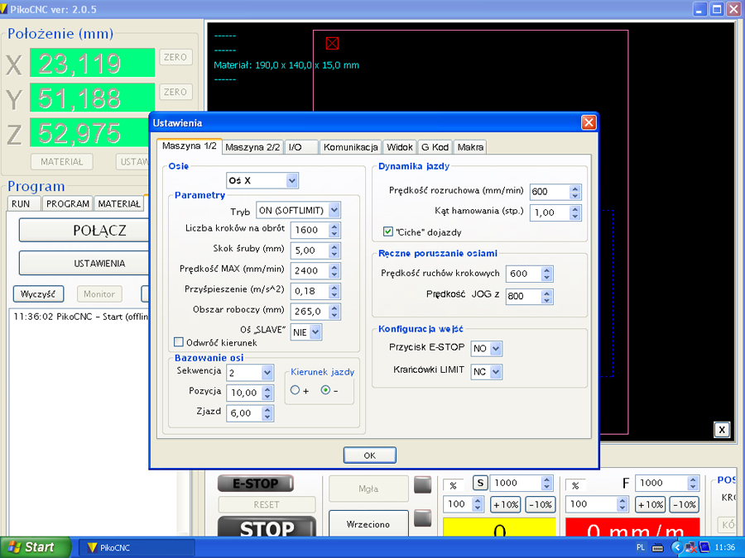Click the Kąt hamowania value field
Image resolution: width=745 pixels, height=558 pixels.
(550, 212)
